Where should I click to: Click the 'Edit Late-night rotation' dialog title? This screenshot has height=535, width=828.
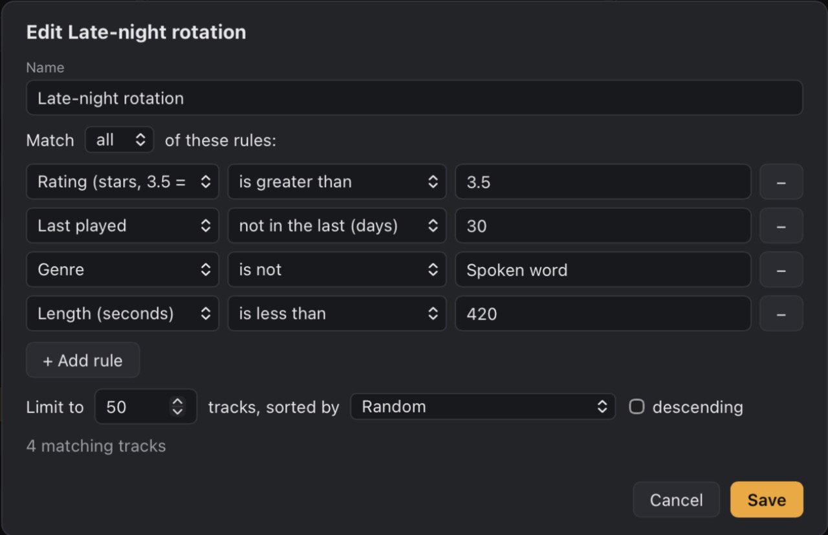pos(136,32)
